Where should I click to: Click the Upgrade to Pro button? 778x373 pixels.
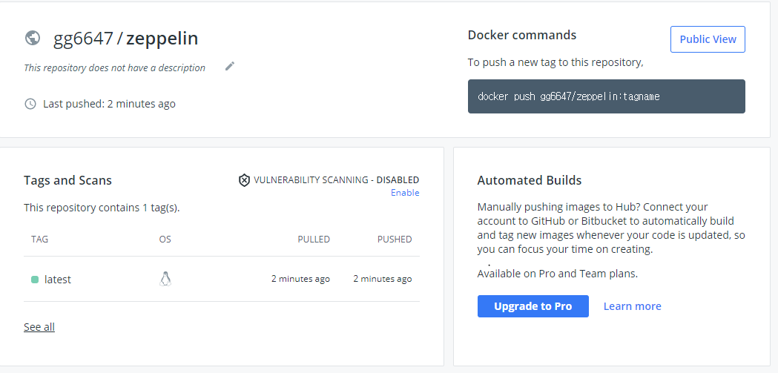point(533,306)
